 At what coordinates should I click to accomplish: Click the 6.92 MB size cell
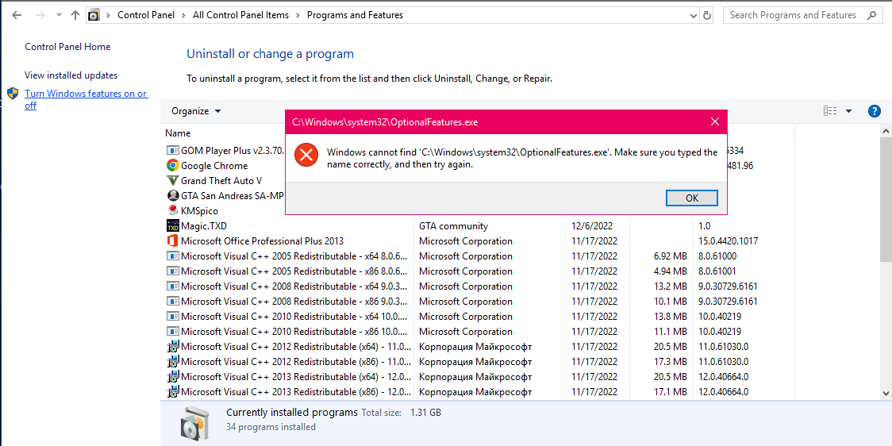pos(670,256)
